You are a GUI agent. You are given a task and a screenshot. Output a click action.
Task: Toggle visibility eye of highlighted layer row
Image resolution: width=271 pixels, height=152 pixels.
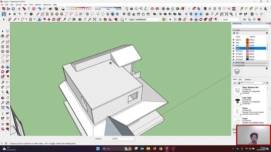tap(233, 48)
